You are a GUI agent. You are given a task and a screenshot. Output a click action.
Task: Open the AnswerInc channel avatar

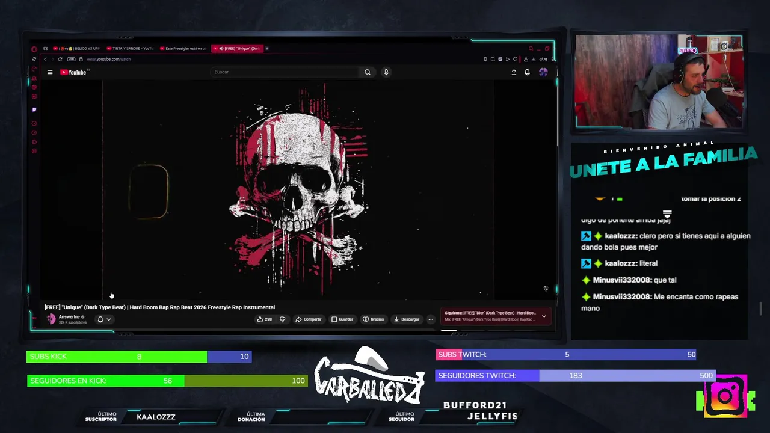pyautogui.click(x=51, y=319)
